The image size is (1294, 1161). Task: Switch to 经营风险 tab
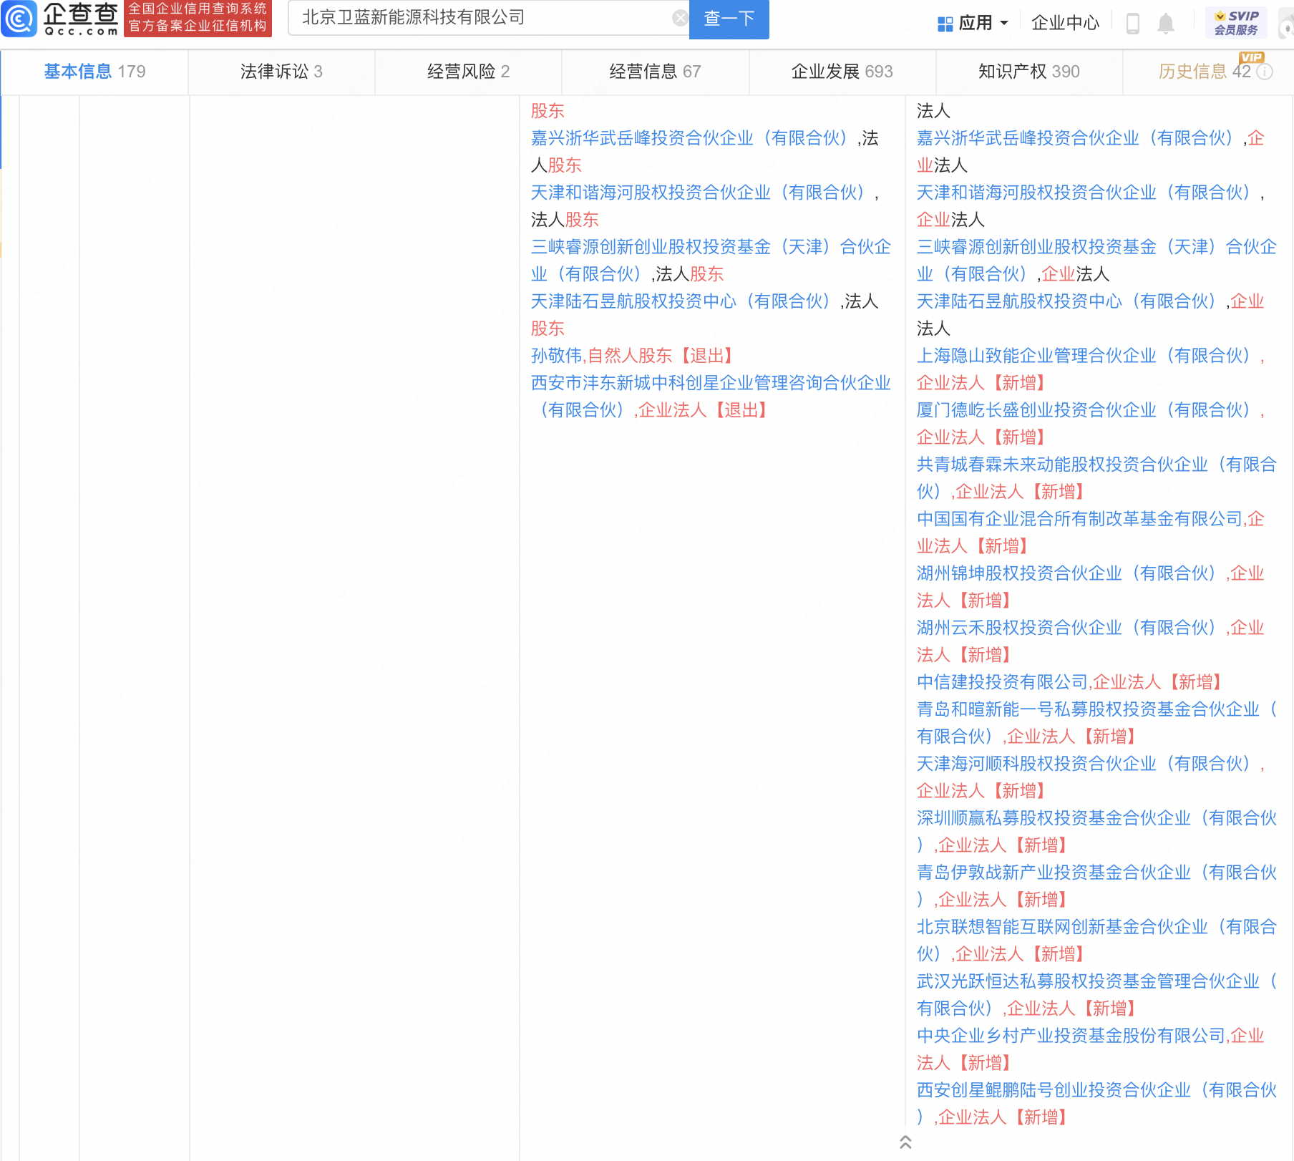[x=468, y=72]
